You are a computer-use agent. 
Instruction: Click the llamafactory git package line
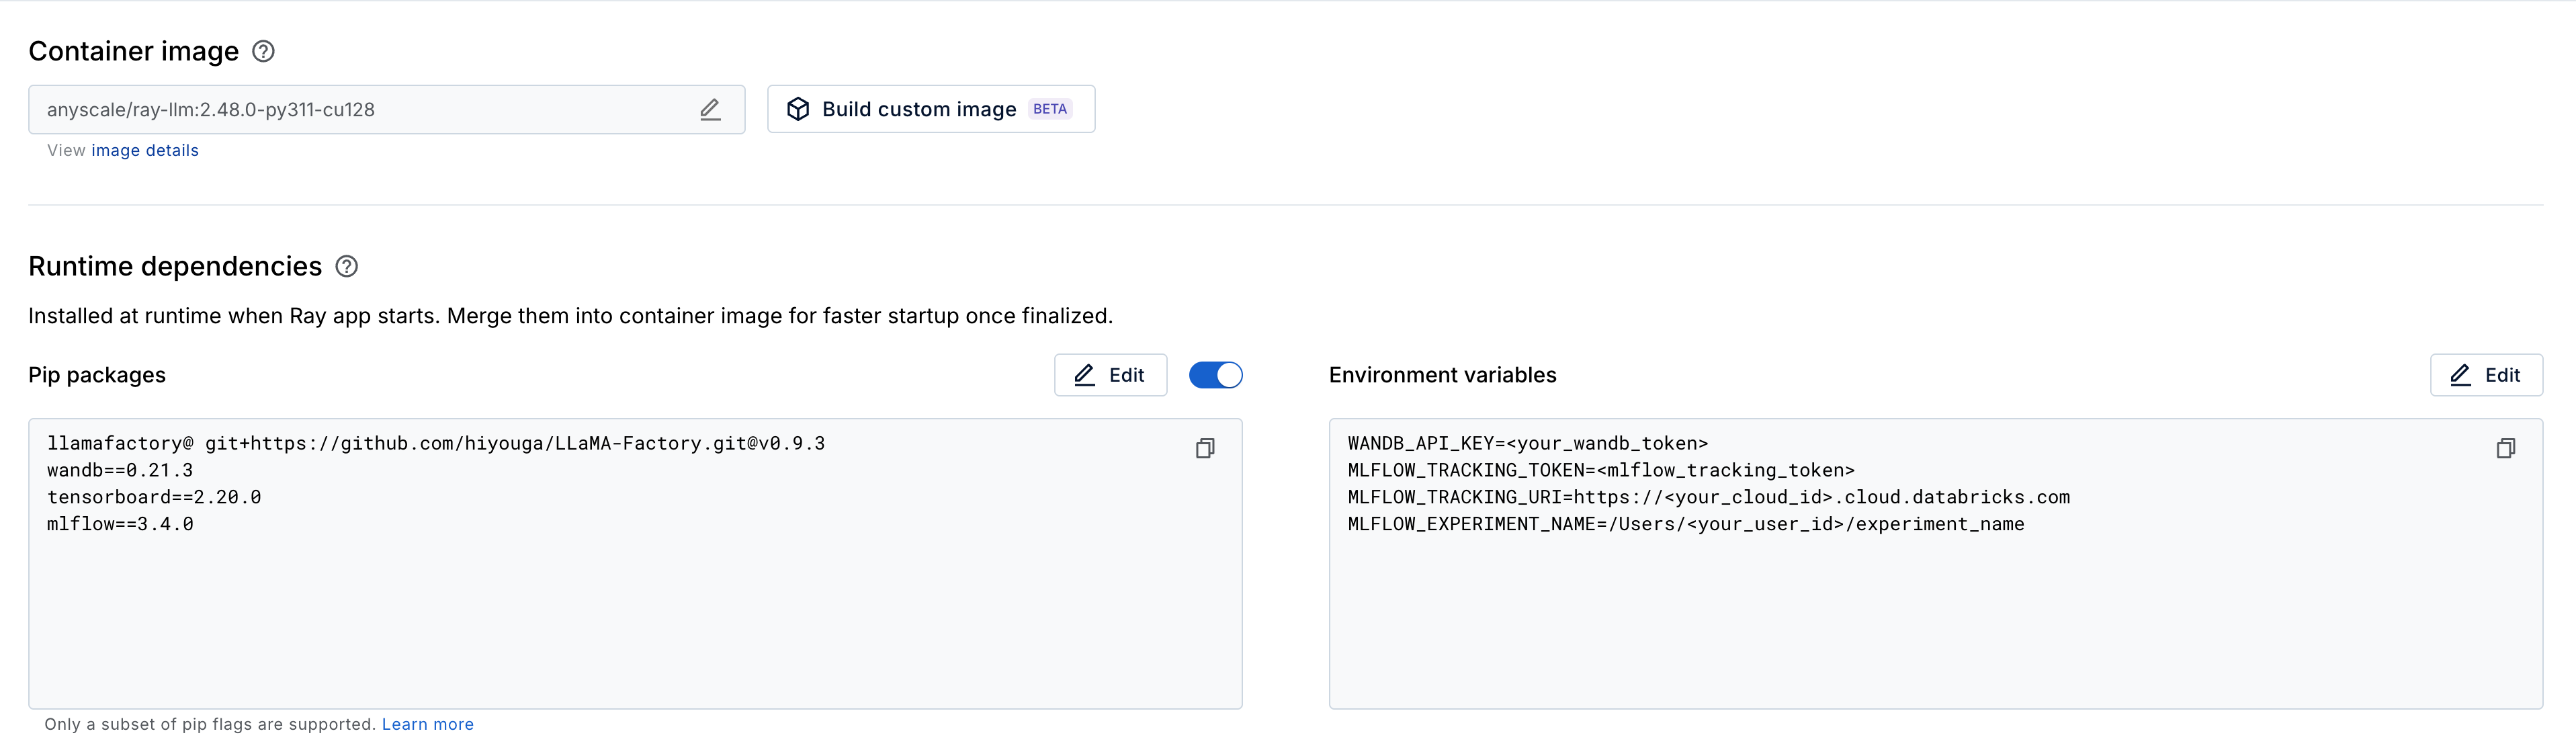(436, 443)
